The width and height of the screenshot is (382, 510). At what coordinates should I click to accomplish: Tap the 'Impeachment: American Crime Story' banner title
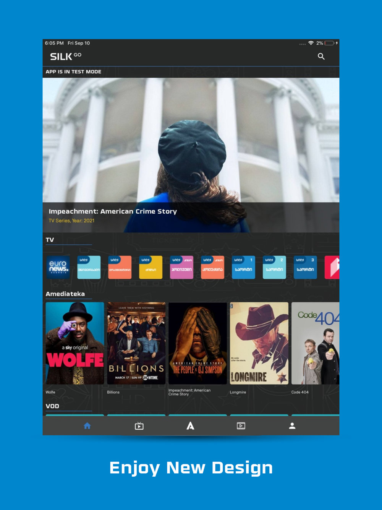pyautogui.click(x=113, y=211)
